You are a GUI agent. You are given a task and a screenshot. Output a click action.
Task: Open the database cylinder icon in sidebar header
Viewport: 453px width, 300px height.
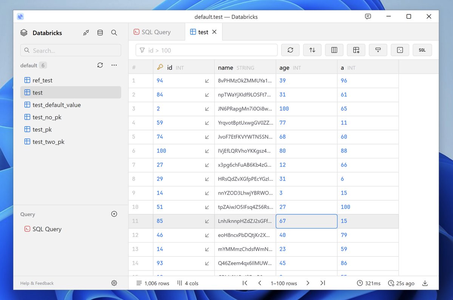click(100, 33)
